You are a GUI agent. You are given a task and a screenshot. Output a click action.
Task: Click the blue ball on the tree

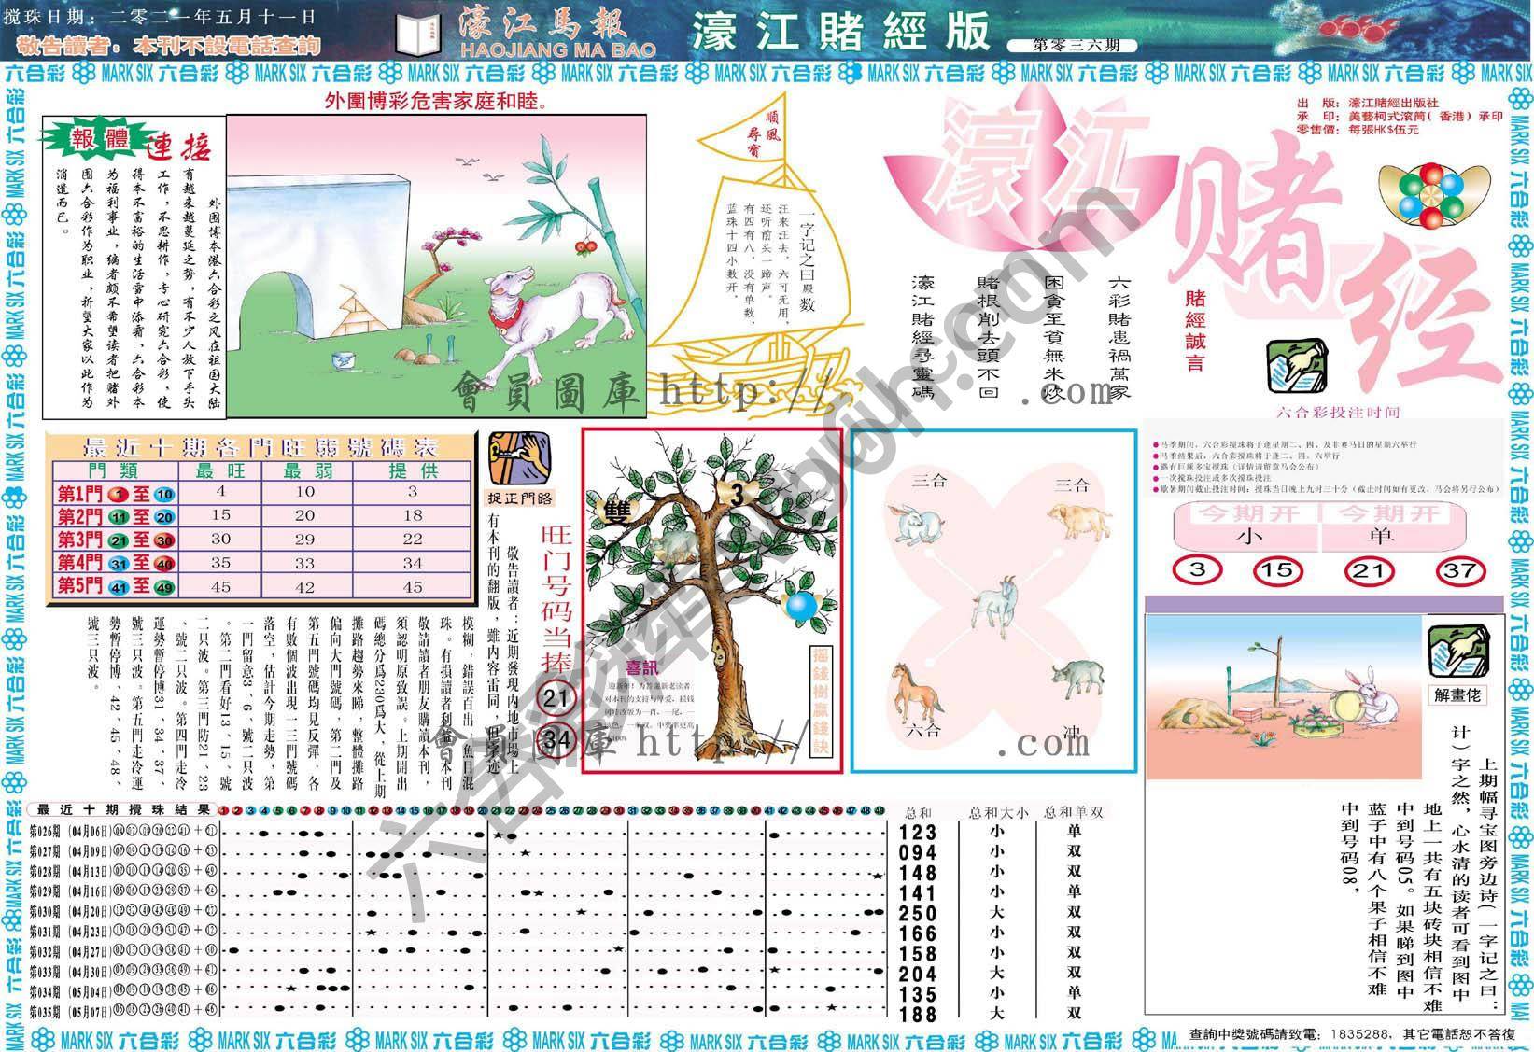pos(800,606)
